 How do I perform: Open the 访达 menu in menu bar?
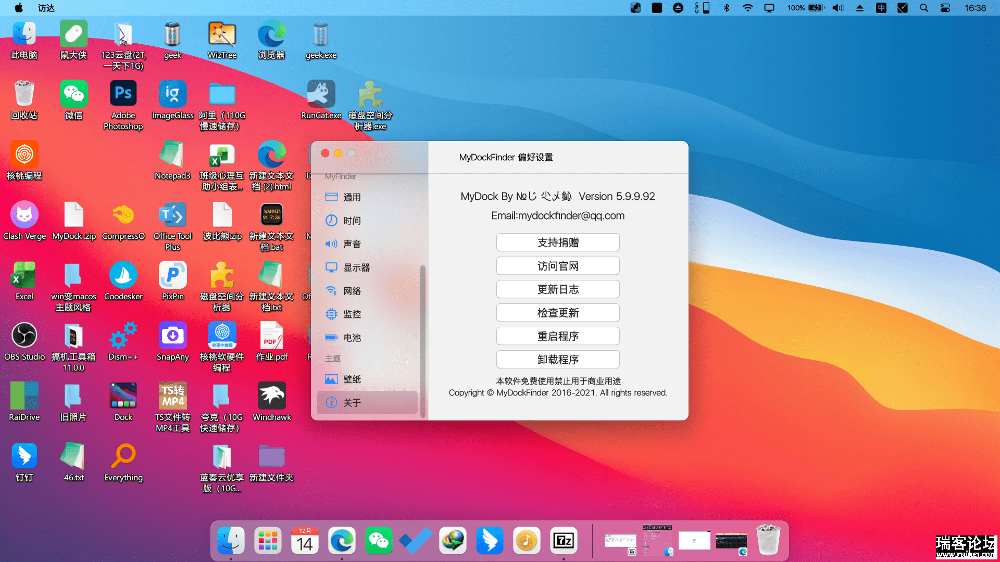coord(46,8)
